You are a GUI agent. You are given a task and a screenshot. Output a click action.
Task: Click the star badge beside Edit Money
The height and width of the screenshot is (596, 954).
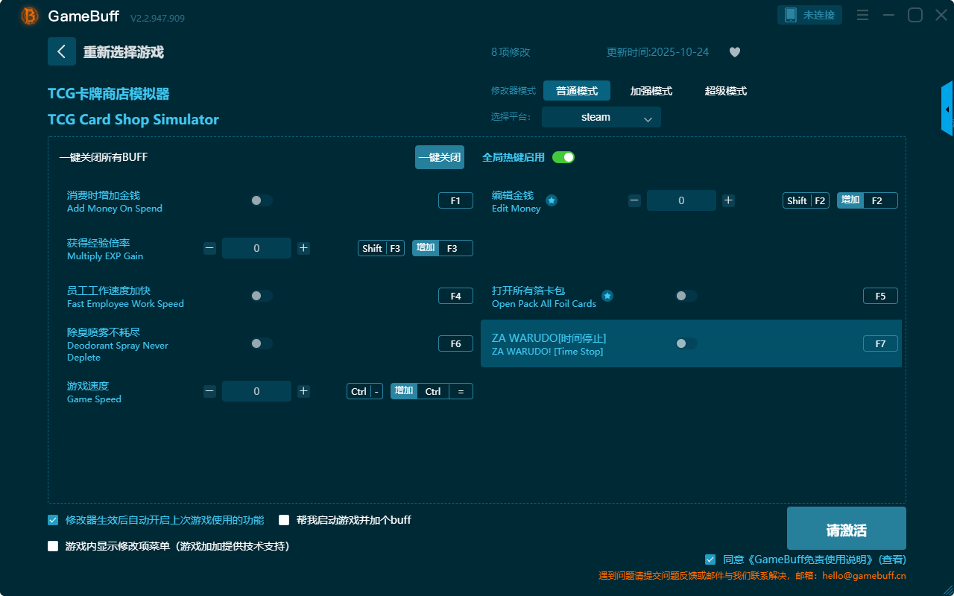[552, 200]
